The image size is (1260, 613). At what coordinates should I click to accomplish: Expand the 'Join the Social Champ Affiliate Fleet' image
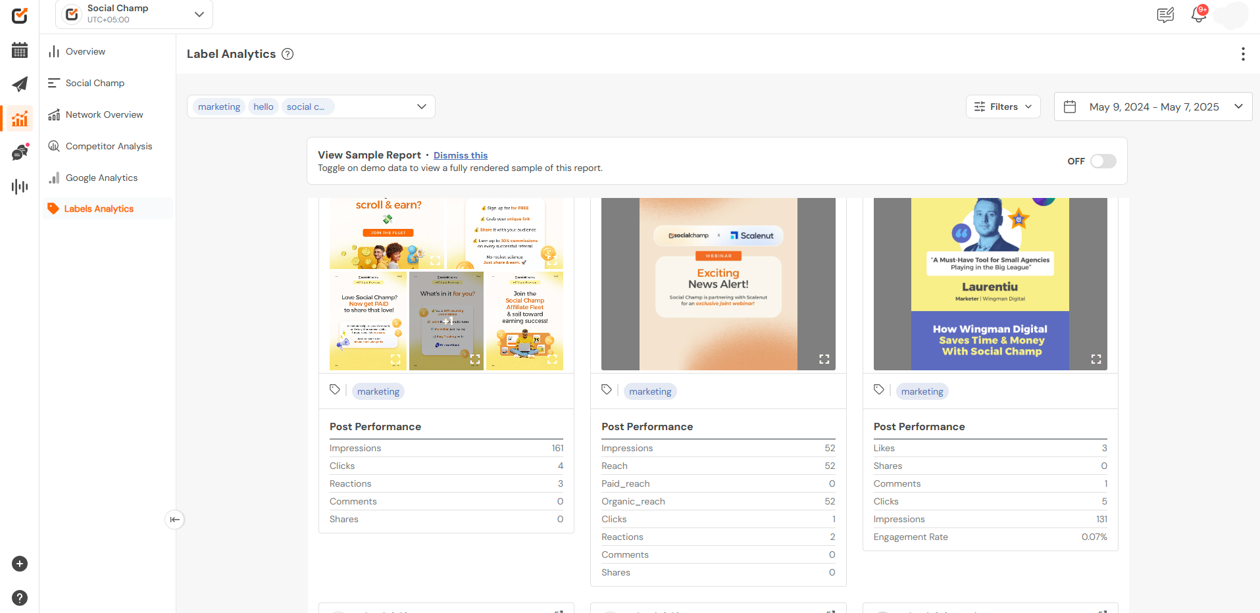point(552,359)
